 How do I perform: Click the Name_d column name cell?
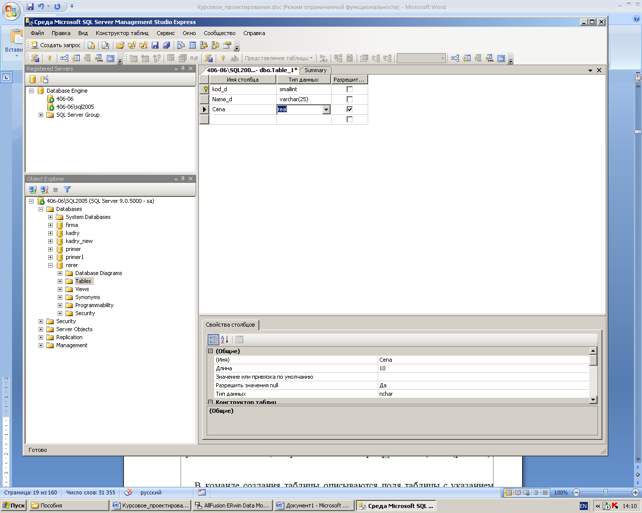pyautogui.click(x=243, y=99)
